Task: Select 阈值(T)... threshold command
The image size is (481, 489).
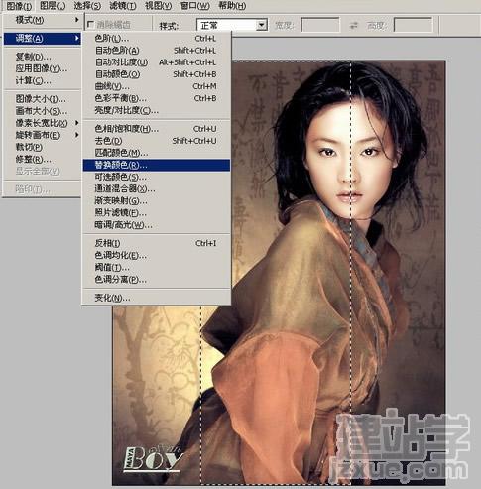Action: pos(157,267)
